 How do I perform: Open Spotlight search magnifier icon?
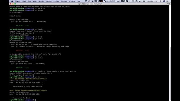click(160, 1)
